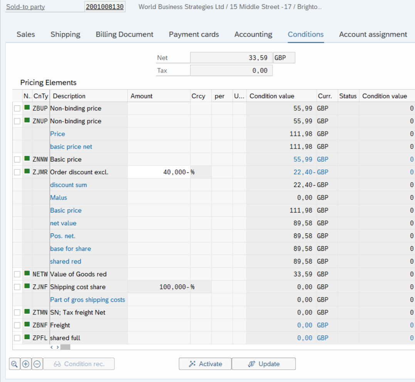
Task: Select the ZBUP Non-binding price row checkbox
Action: click(17, 108)
